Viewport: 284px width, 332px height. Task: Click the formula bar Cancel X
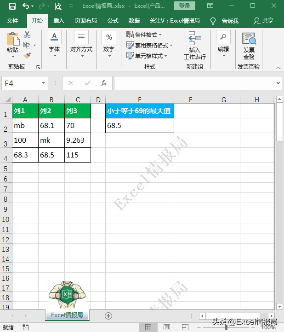[71, 83]
